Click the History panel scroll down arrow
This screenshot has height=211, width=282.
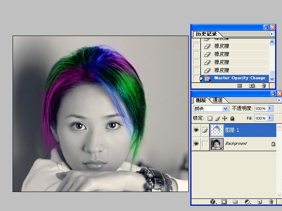[x=272, y=79]
